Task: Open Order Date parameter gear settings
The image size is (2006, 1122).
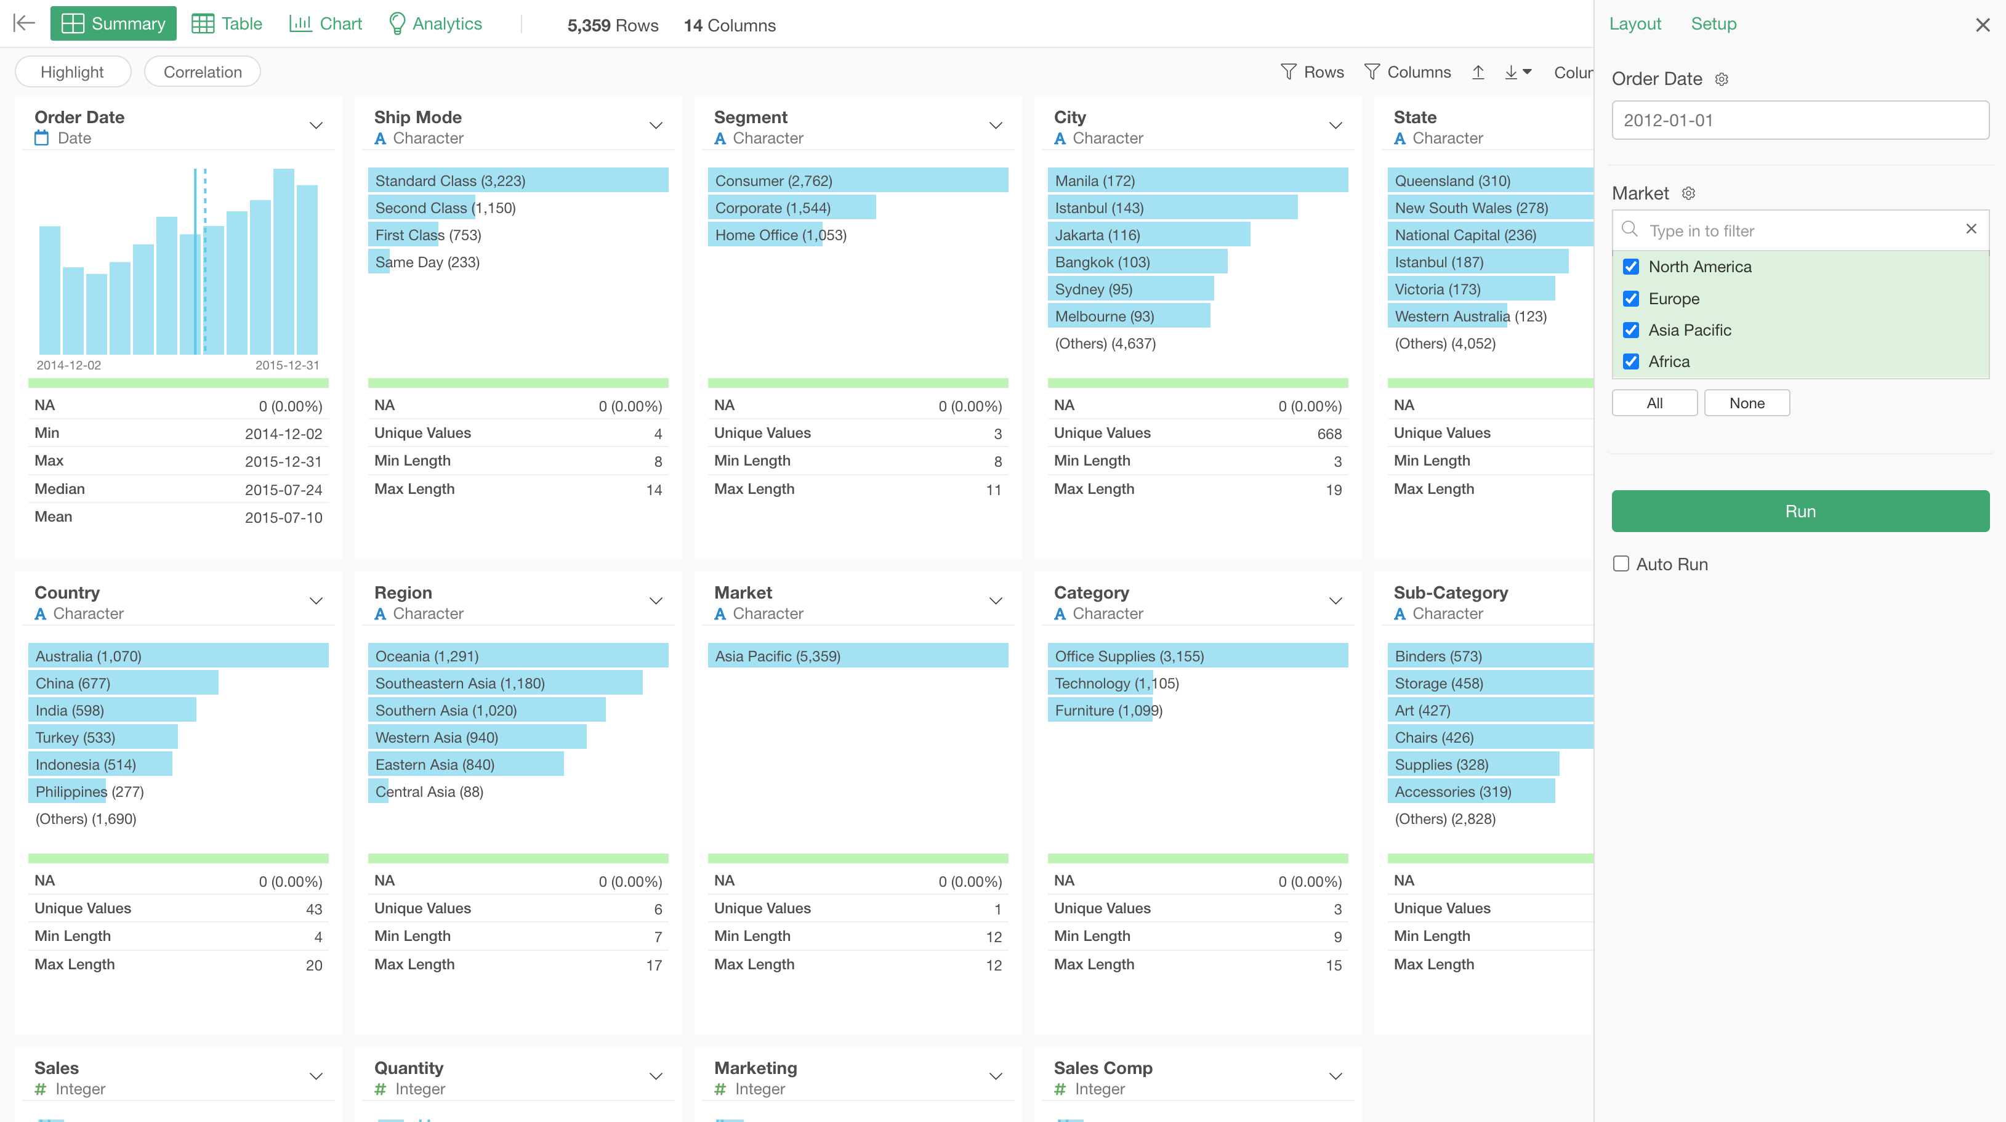Action: tap(1722, 79)
